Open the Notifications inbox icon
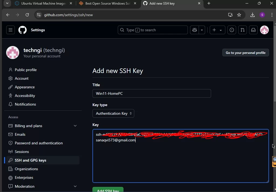The height and width of the screenshot is (192, 276). point(253,30)
